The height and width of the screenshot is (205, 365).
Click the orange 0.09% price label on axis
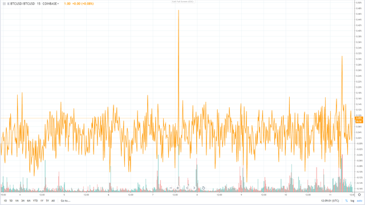pos(359,118)
